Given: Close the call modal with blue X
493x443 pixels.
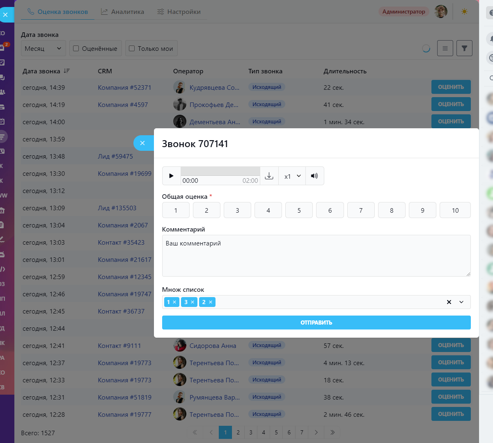Looking at the screenshot, I should pos(142,143).
